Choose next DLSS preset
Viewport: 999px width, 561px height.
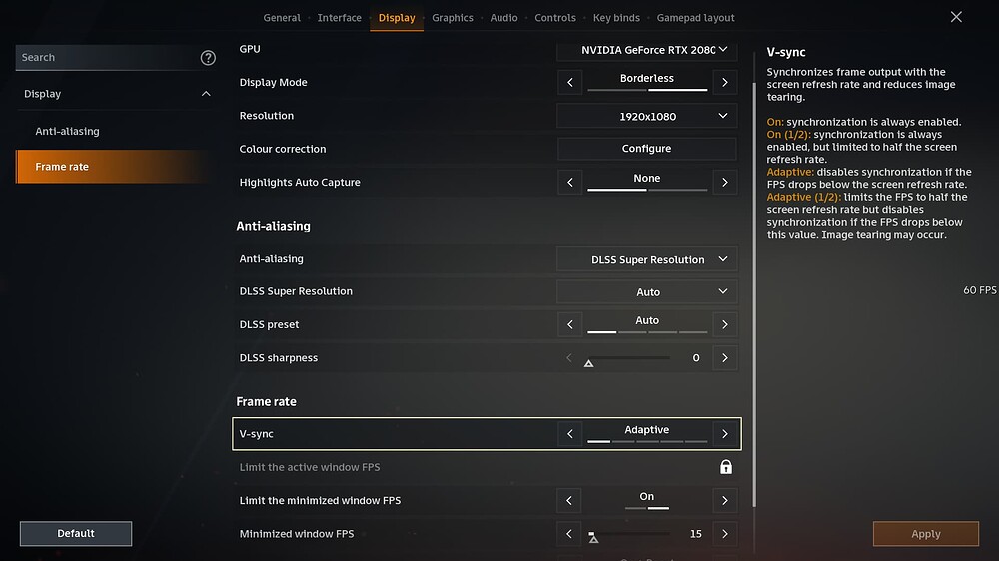[724, 324]
